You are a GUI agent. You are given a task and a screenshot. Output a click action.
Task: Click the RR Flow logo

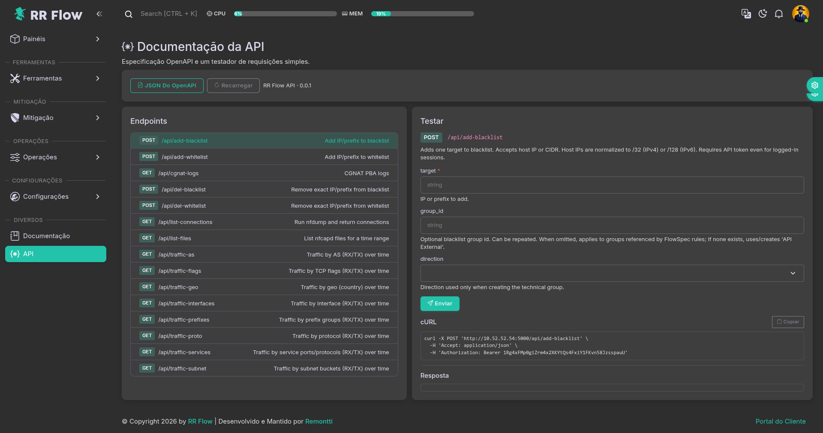[x=48, y=15]
